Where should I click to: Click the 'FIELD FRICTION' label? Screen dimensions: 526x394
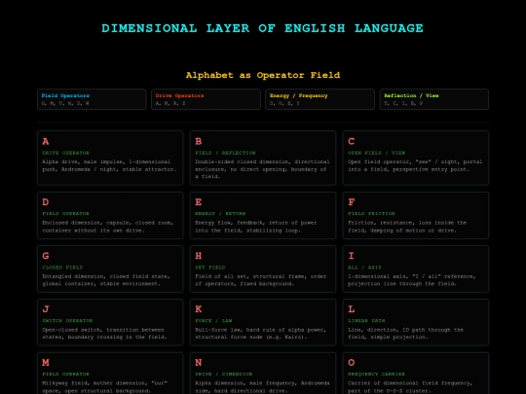pos(371,213)
